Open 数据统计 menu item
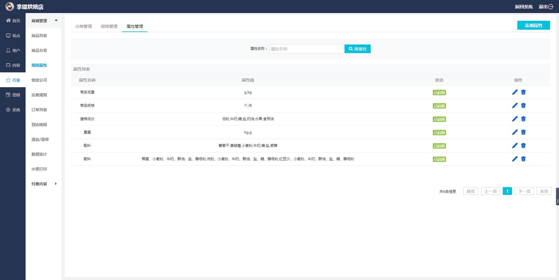This screenshot has width=559, height=280. click(39, 154)
